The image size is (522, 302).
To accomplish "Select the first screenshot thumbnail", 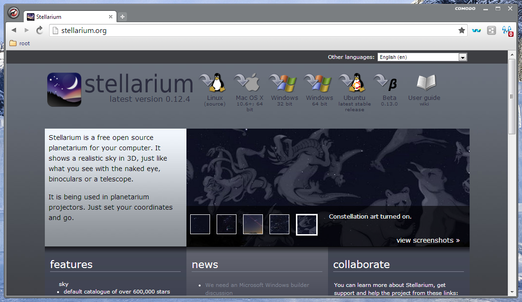I will tap(200, 224).
